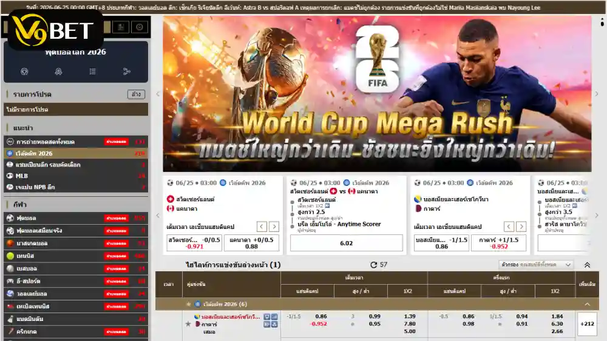Click the square icon beside the settings icon
Image resolution: width=607 pixels, height=341 pixels.
(x=121, y=27)
